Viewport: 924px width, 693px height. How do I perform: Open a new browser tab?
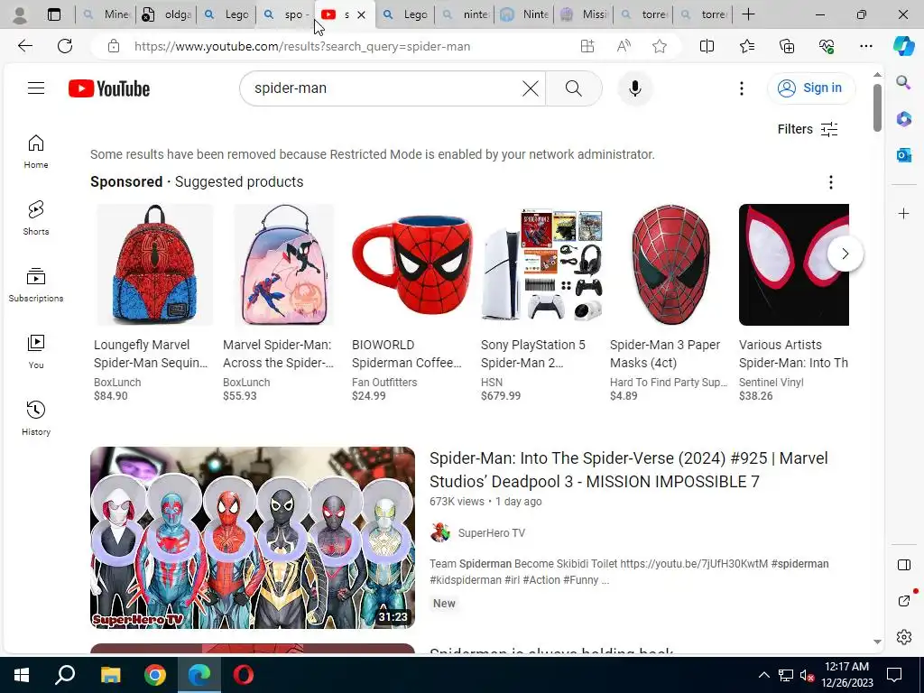point(748,14)
